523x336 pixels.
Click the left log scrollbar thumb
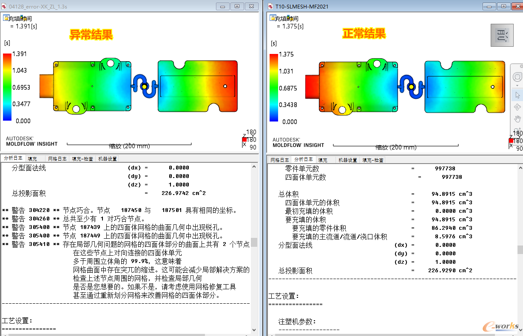254,242
